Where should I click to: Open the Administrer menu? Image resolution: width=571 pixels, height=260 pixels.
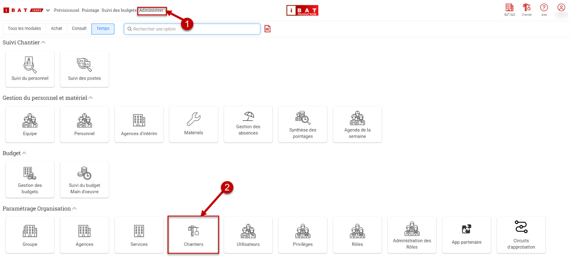(x=151, y=11)
